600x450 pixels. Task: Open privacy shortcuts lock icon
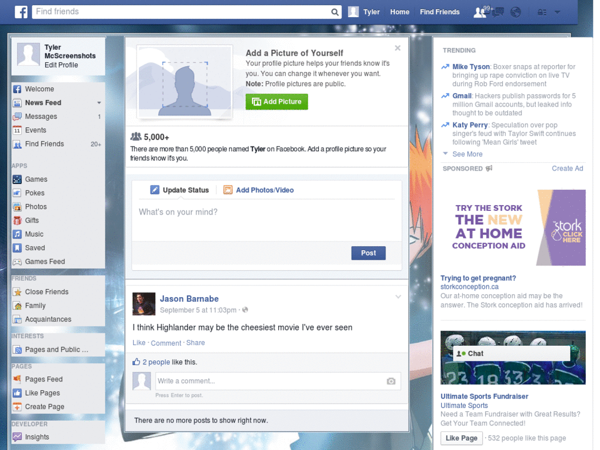(x=542, y=12)
